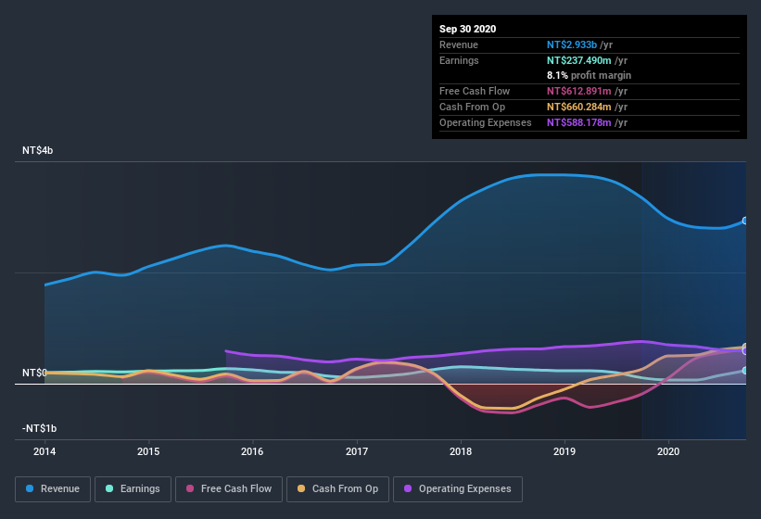Click the Operating Expenses endpoint marker on the purple line

click(745, 350)
